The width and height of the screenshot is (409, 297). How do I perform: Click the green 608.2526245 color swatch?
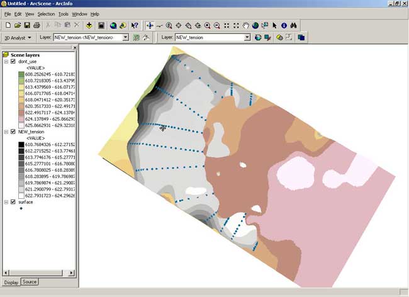point(21,75)
